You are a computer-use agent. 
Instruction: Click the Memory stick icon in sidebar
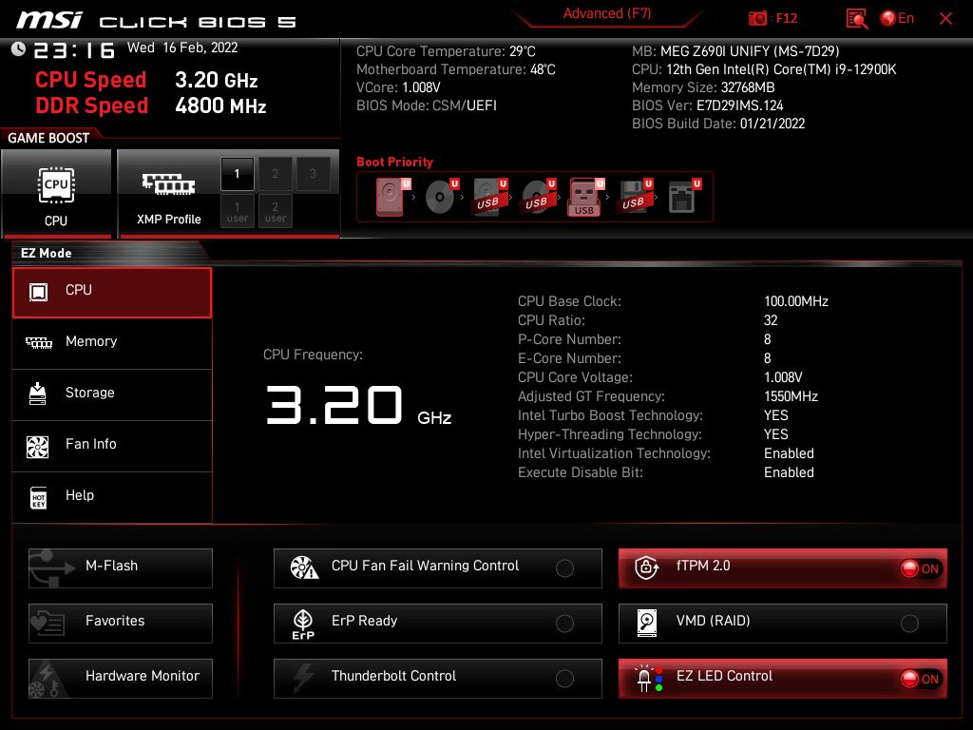[38, 342]
